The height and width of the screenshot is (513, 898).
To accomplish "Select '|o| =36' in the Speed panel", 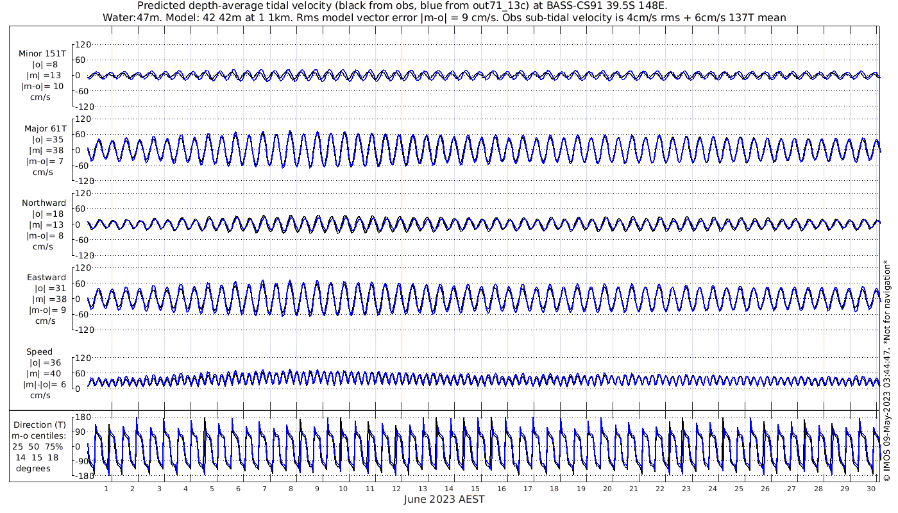I will [45, 363].
